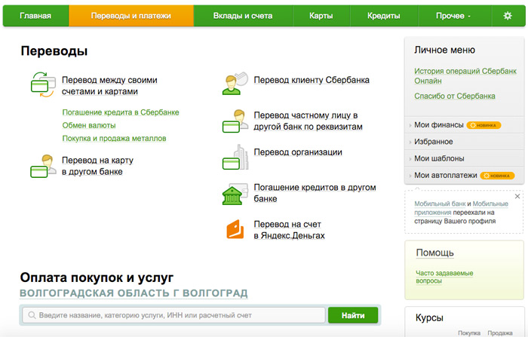Expand the Прочее dropdown menu
The image size is (528, 337).
pos(453,16)
